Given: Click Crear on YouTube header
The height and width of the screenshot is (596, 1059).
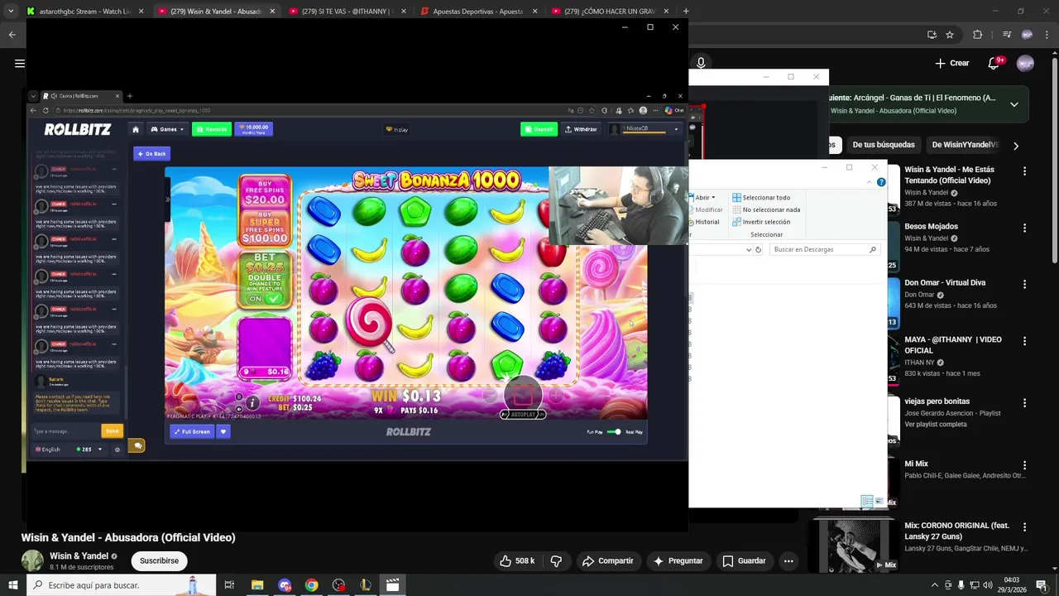Looking at the screenshot, I should click(x=951, y=63).
